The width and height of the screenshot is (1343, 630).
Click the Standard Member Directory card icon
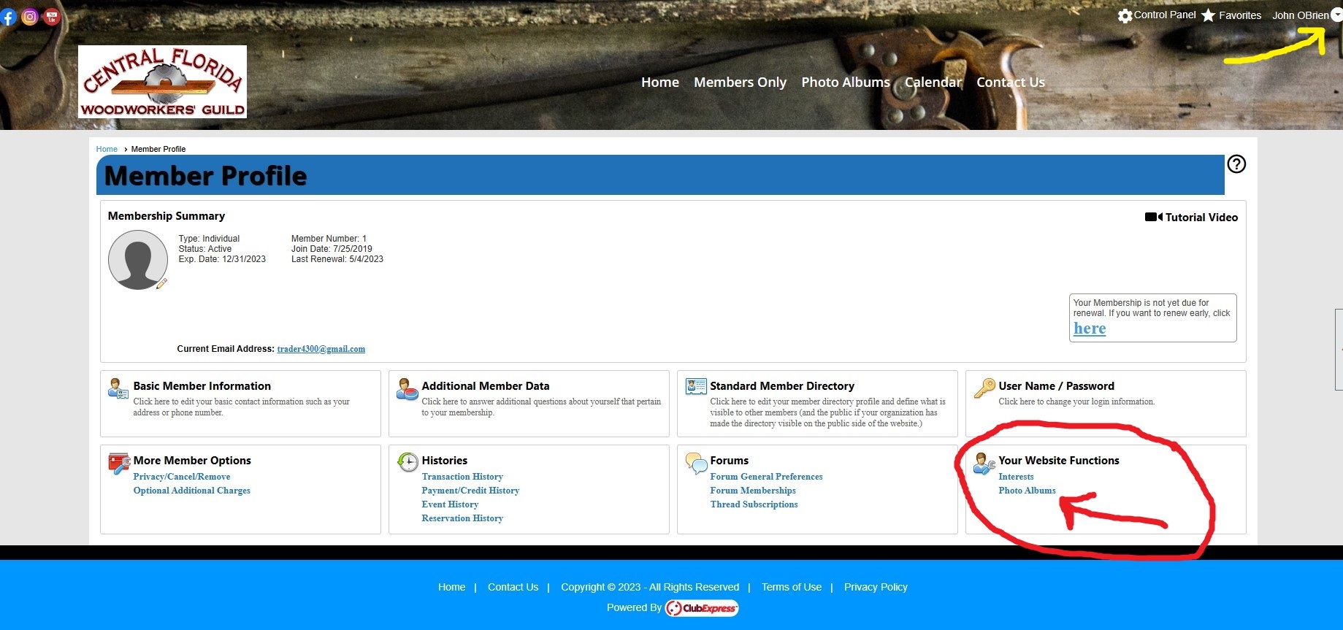(x=696, y=387)
